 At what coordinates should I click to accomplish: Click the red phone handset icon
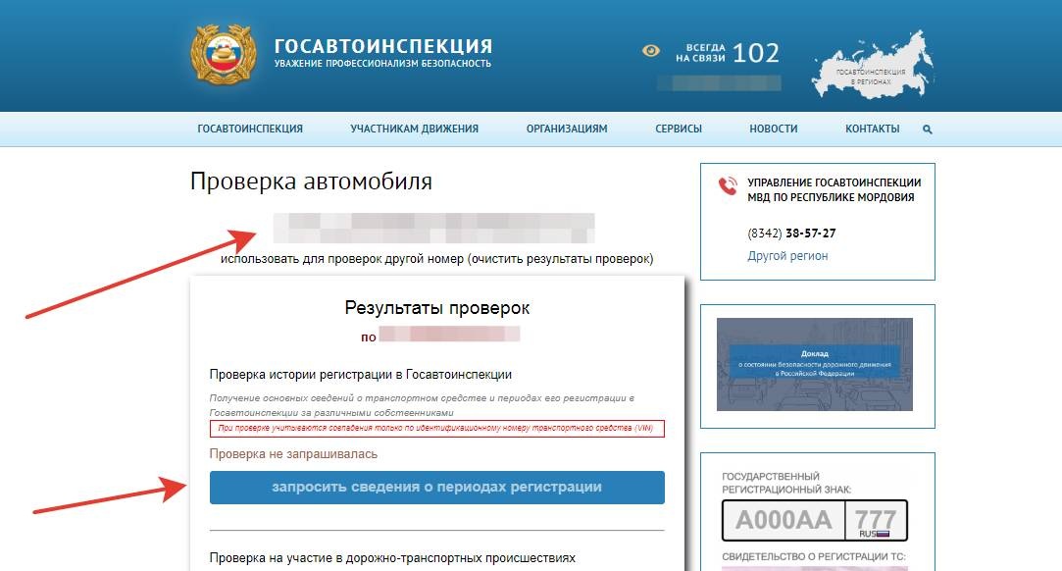pyautogui.click(x=728, y=186)
